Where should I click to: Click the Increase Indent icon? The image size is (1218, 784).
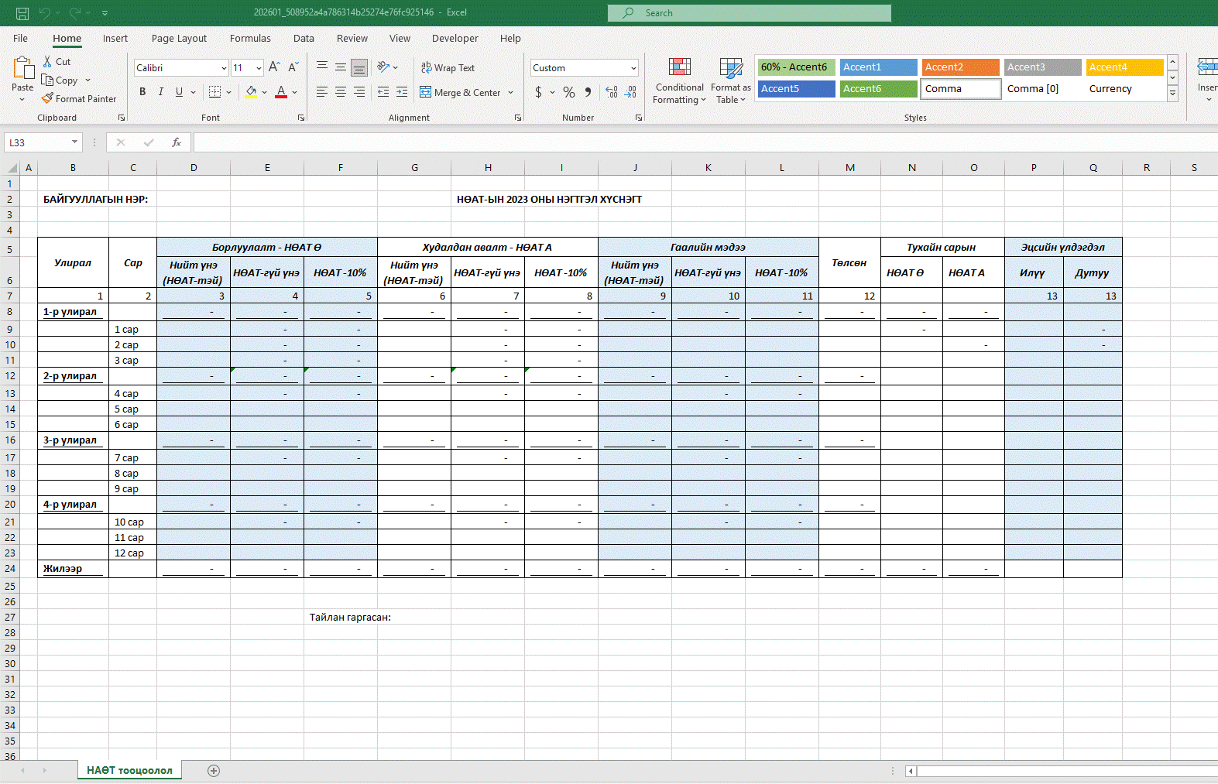tap(402, 92)
